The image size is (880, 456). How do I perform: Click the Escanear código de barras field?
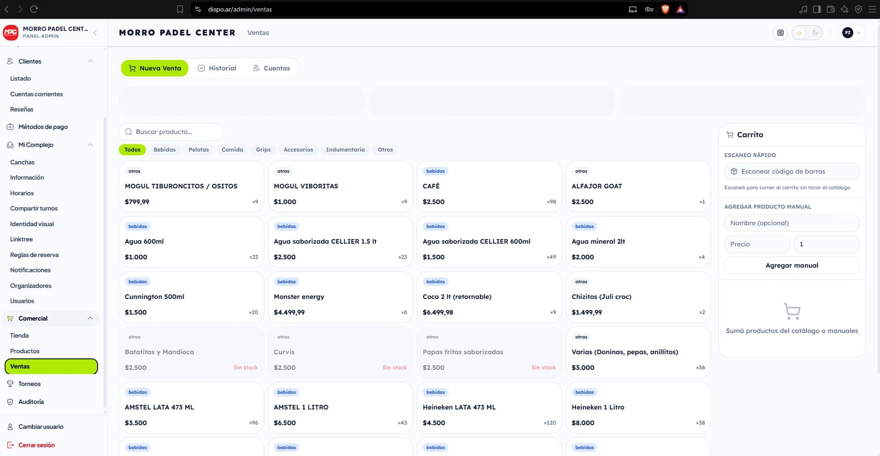click(792, 171)
